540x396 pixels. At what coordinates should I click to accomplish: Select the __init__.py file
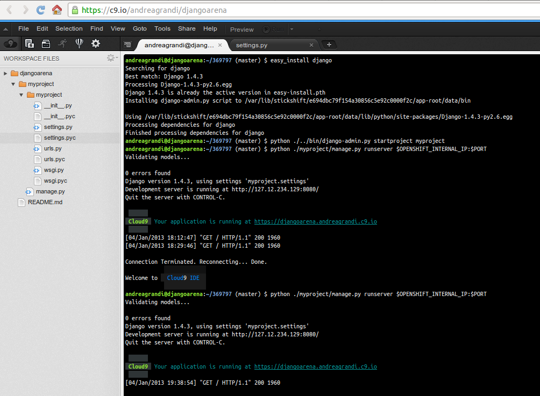[x=58, y=106]
